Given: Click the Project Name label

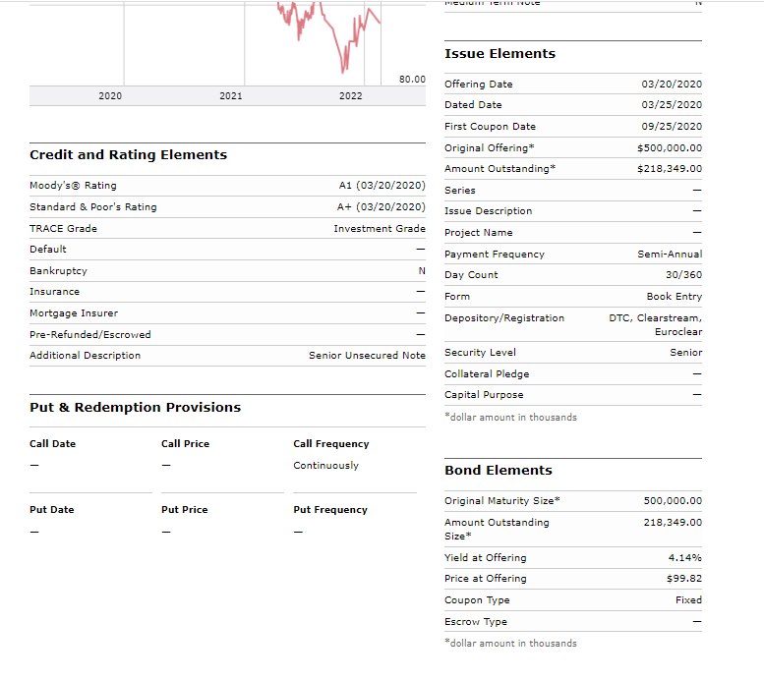Looking at the screenshot, I should coord(479,233).
